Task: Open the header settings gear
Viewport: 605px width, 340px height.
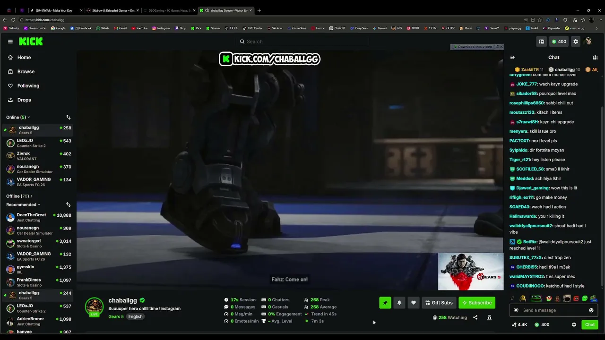Action: [x=575, y=42]
